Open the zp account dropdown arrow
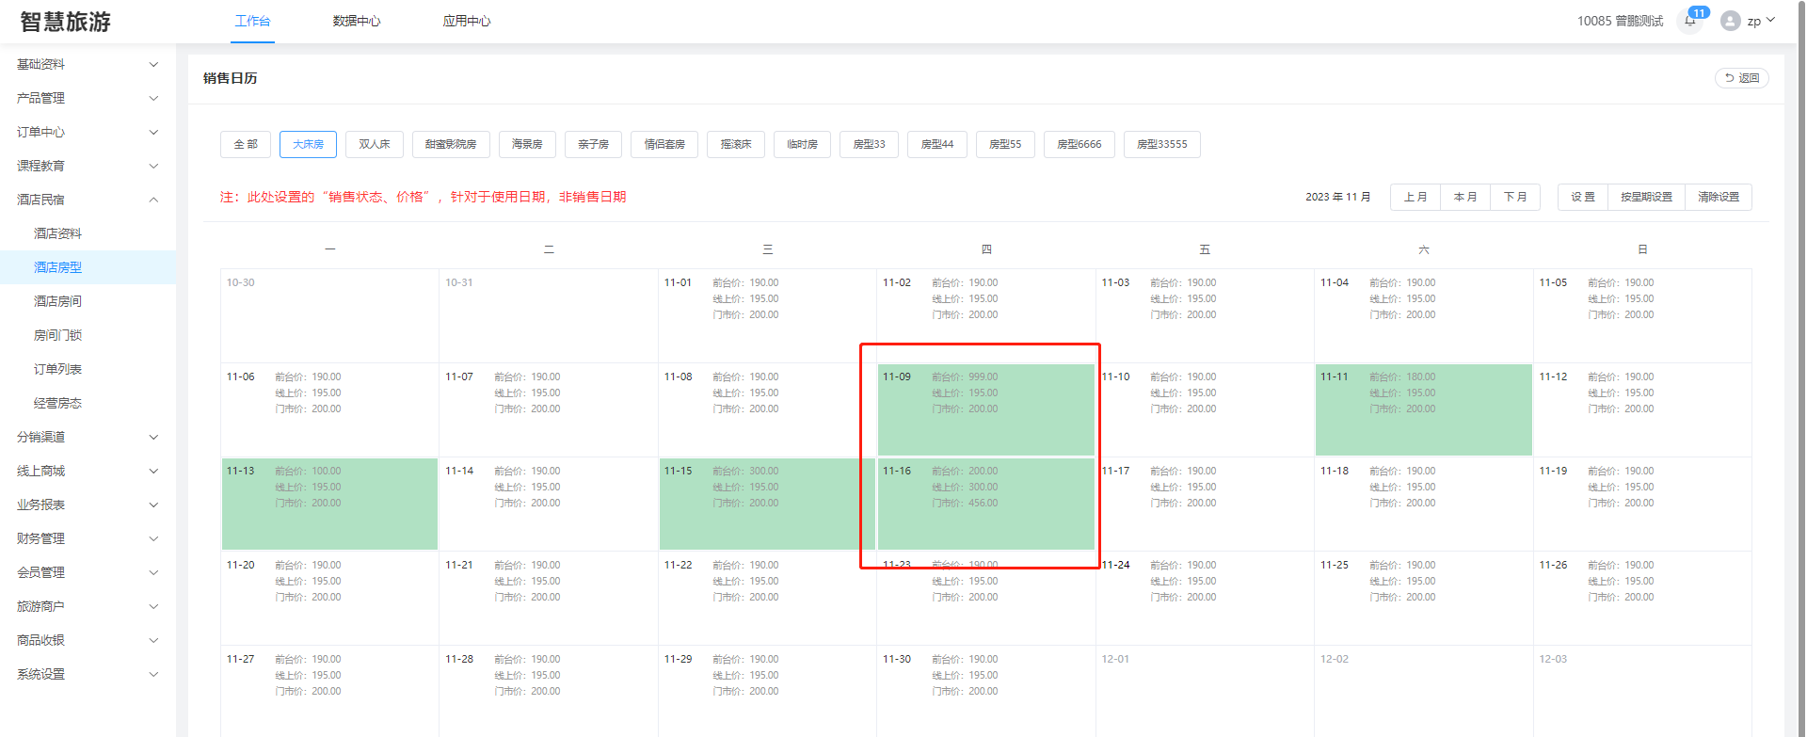This screenshot has width=1807, height=737. (x=1771, y=20)
